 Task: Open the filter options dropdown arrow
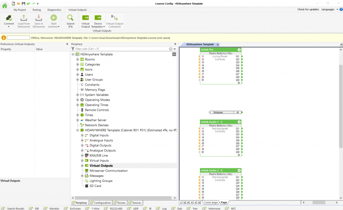[x=175, y=49]
